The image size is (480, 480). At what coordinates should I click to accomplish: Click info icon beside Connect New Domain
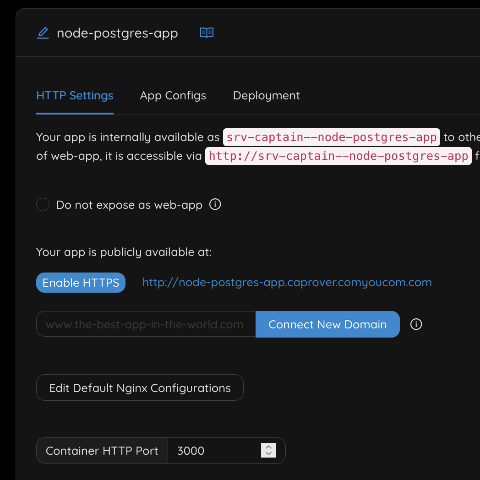coord(416,324)
